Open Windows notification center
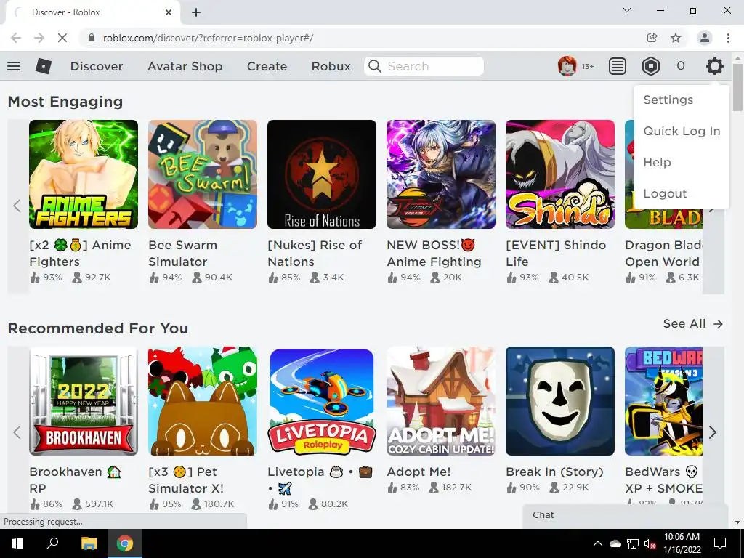This screenshot has height=558, width=744. tap(720, 543)
